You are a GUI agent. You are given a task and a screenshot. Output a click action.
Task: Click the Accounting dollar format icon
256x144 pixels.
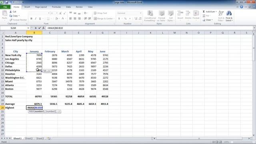(x=119, y=19)
